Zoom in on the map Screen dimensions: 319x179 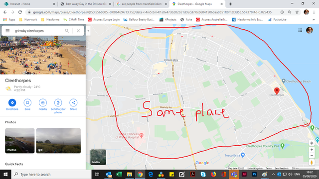click(312, 150)
